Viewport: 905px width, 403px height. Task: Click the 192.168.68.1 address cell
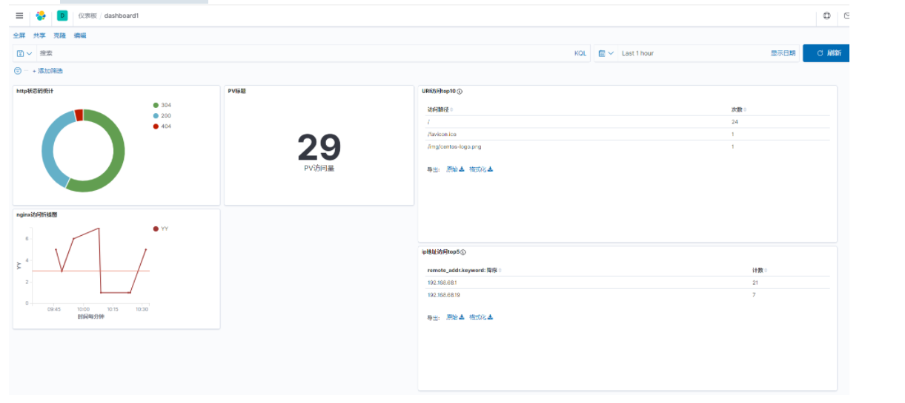pyautogui.click(x=442, y=282)
